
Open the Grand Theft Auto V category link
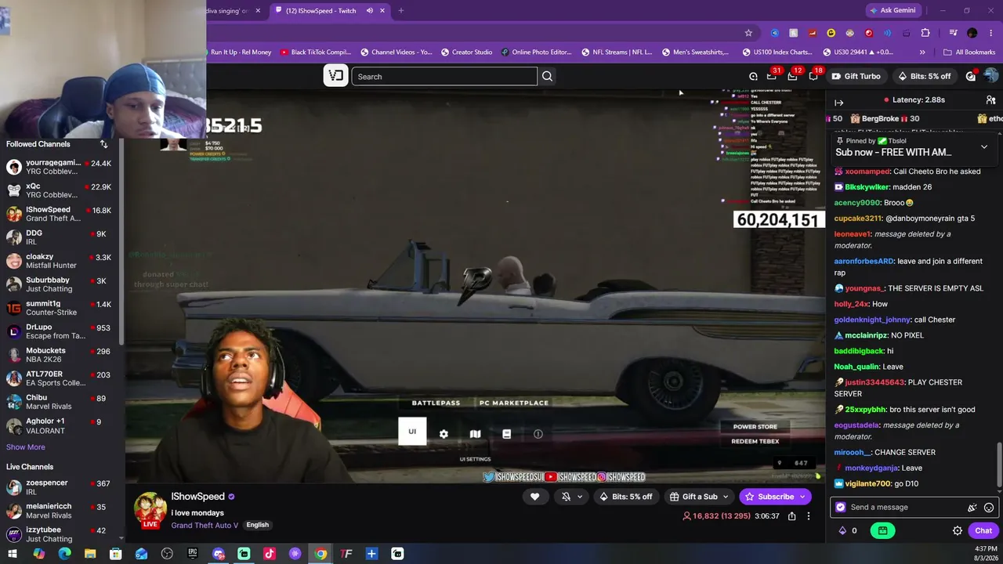pos(204,525)
